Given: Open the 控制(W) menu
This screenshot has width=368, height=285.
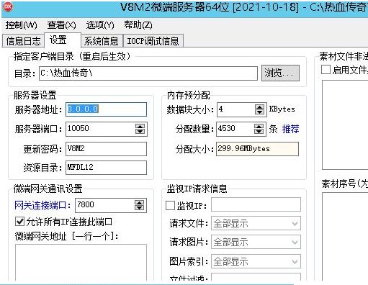Looking at the screenshot, I should pyautogui.click(x=21, y=25).
